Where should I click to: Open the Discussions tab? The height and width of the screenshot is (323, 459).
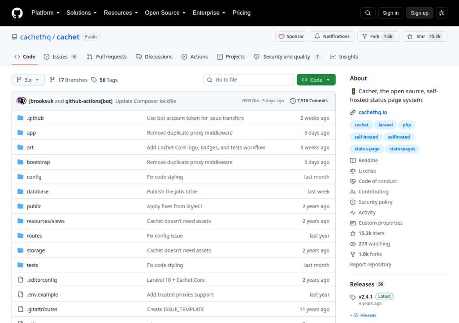[x=154, y=57]
